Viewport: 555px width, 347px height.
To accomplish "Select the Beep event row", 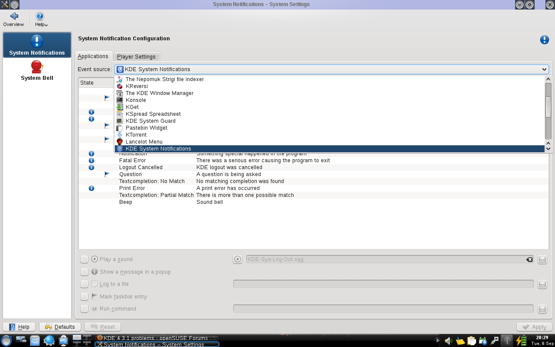I will (x=313, y=202).
